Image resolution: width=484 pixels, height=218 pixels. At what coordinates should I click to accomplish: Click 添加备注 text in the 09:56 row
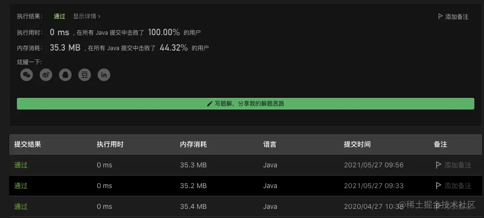point(458,165)
